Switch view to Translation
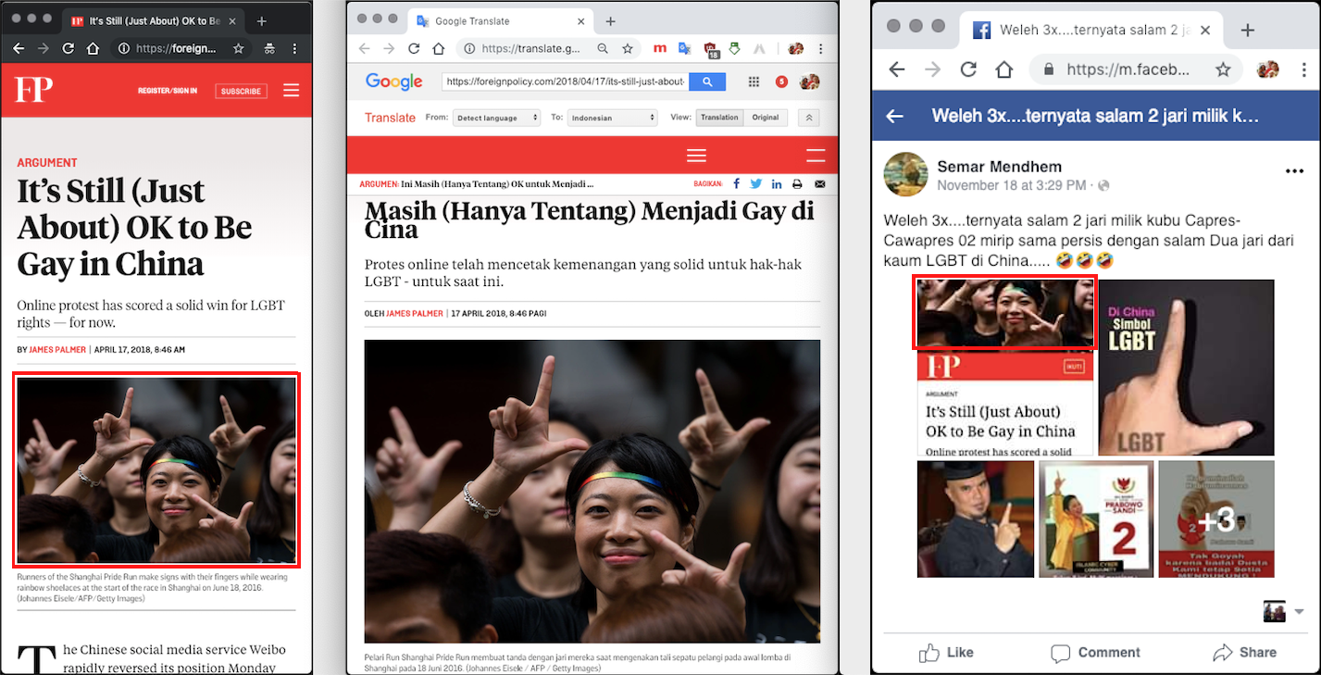The image size is (1321, 675). [x=719, y=118]
